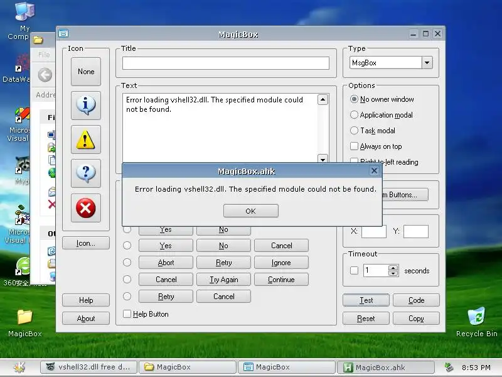Enable Always on top checkbox
The width and height of the screenshot is (502, 377).
point(354,146)
